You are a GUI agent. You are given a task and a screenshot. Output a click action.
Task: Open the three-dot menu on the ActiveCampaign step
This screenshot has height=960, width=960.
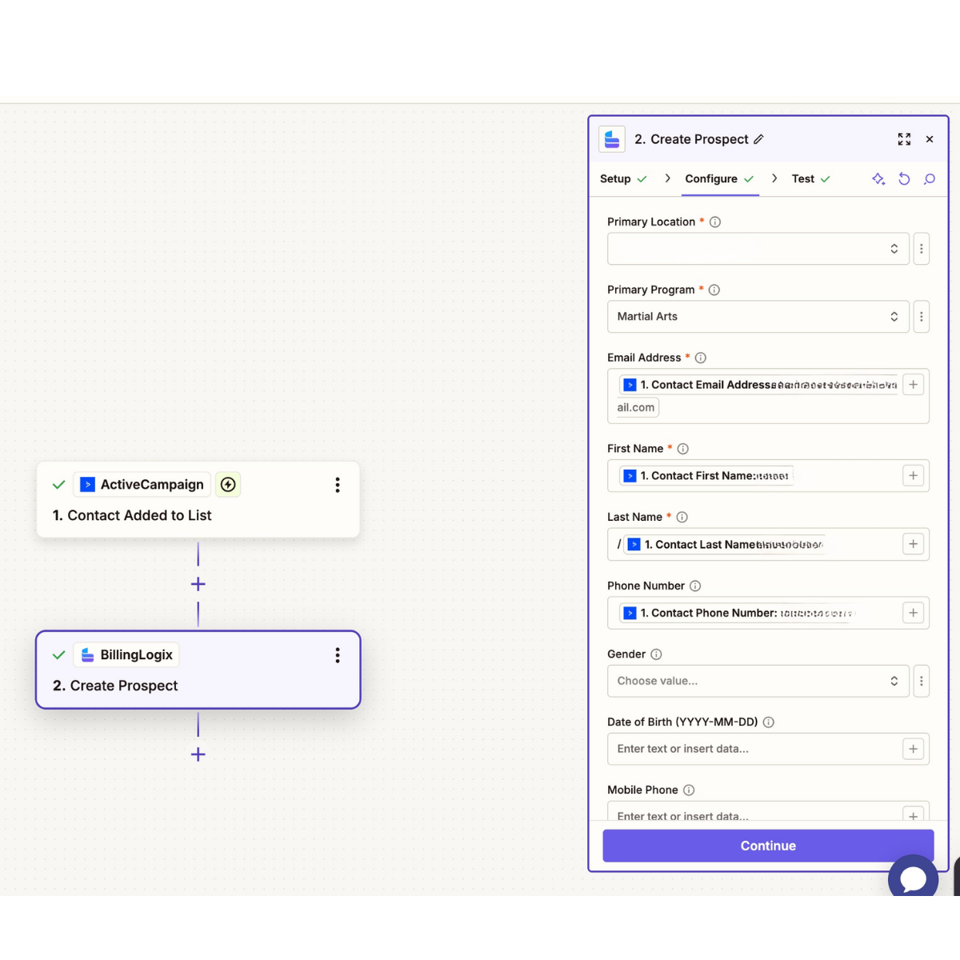(x=337, y=485)
